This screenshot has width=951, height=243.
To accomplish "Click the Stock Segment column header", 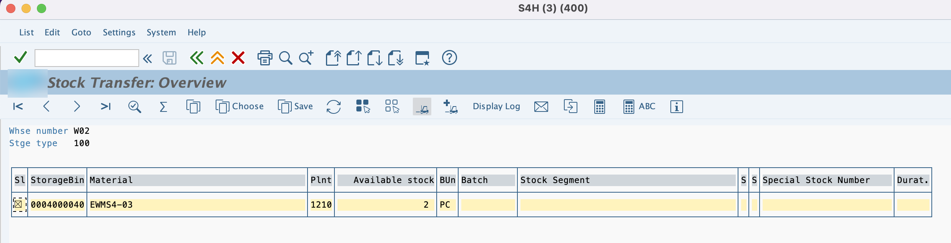I will pyautogui.click(x=628, y=180).
